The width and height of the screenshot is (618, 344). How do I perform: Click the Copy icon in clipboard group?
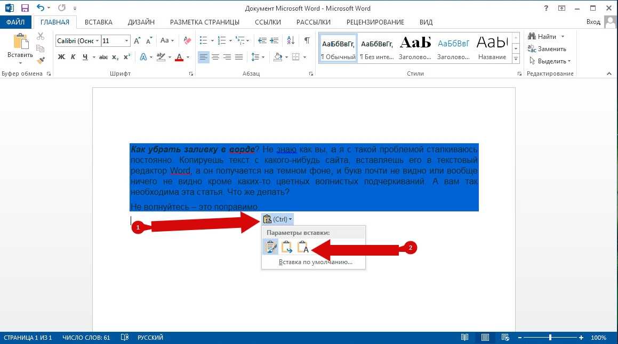(x=40, y=48)
